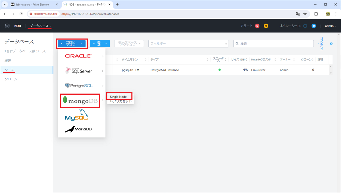
Task: Click into the 検索 search field
Action: click(274, 43)
